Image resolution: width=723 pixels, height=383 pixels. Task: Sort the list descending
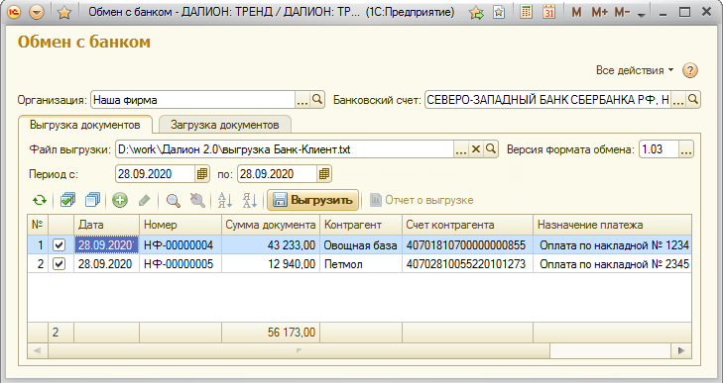click(250, 200)
